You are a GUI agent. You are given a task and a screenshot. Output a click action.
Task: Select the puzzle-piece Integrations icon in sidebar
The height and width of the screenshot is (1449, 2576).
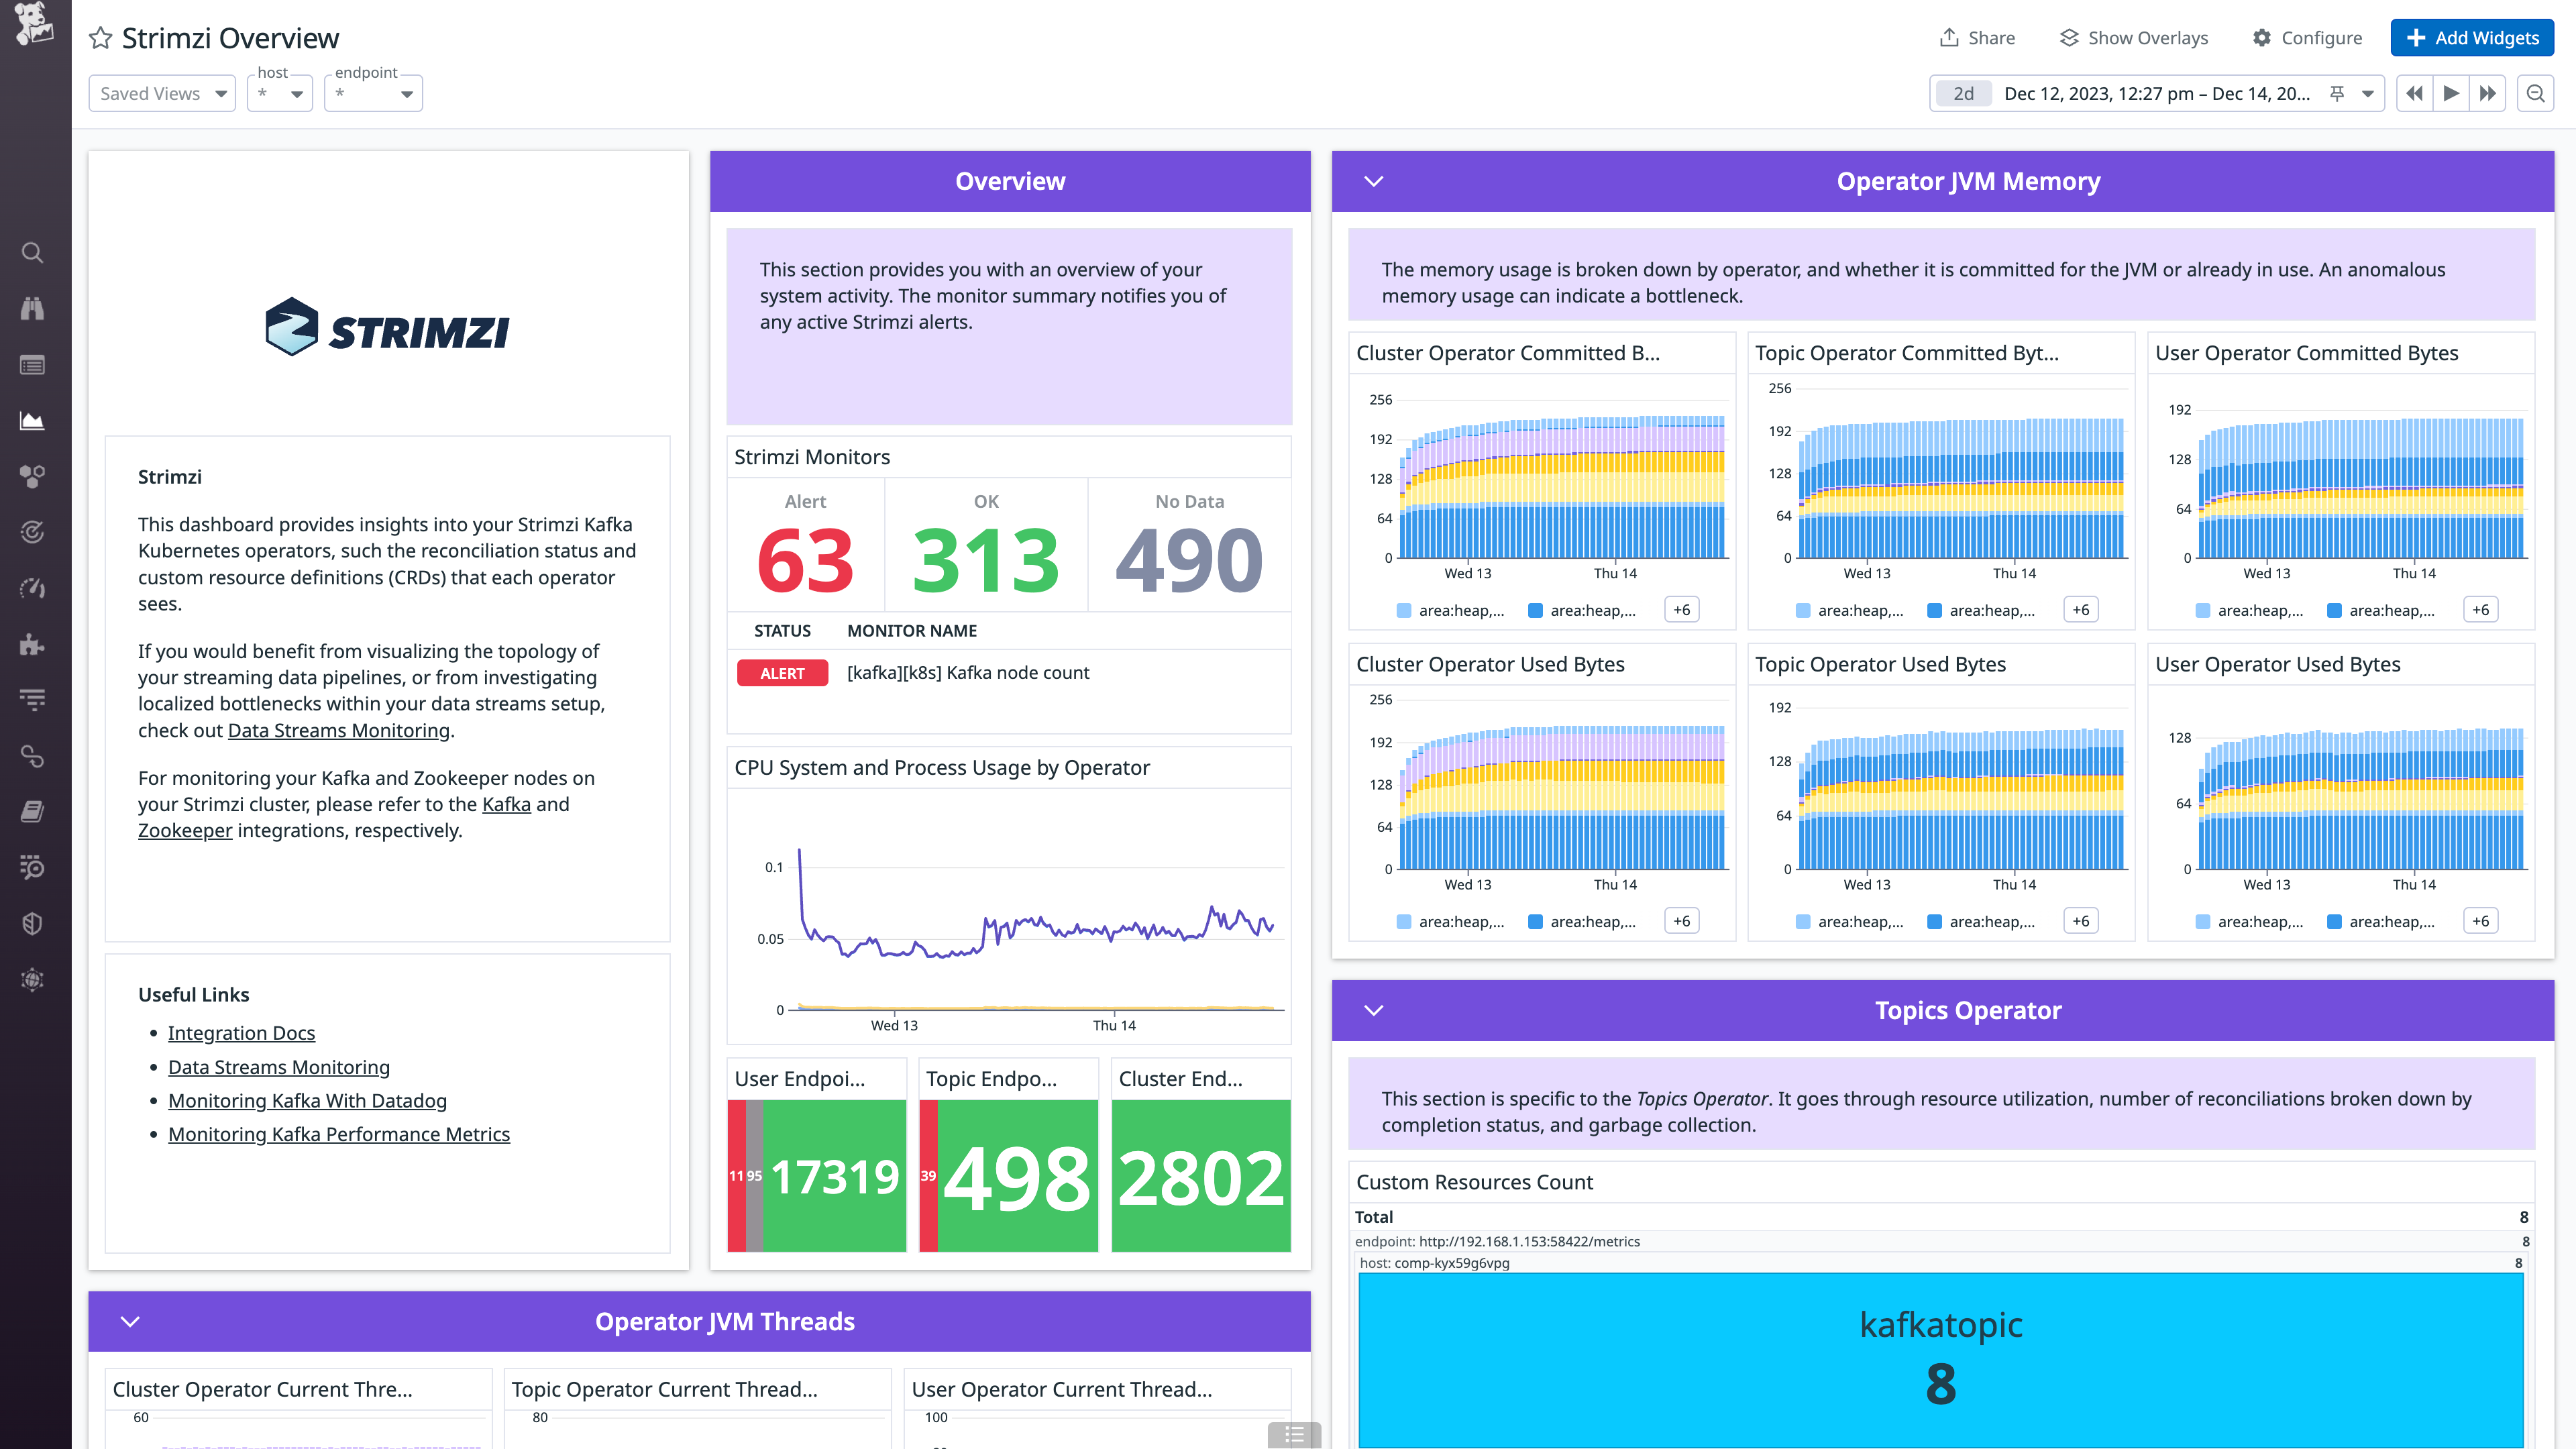click(x=32, y=645)
